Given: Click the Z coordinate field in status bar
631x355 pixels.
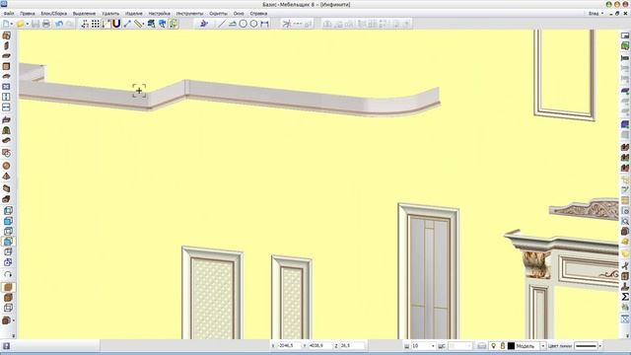Looking at the screenshot, I should tap(352, 346).
